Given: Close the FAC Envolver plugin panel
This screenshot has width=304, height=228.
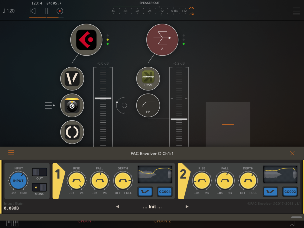Looking at the screenshot, I should [x=292, y=153].
